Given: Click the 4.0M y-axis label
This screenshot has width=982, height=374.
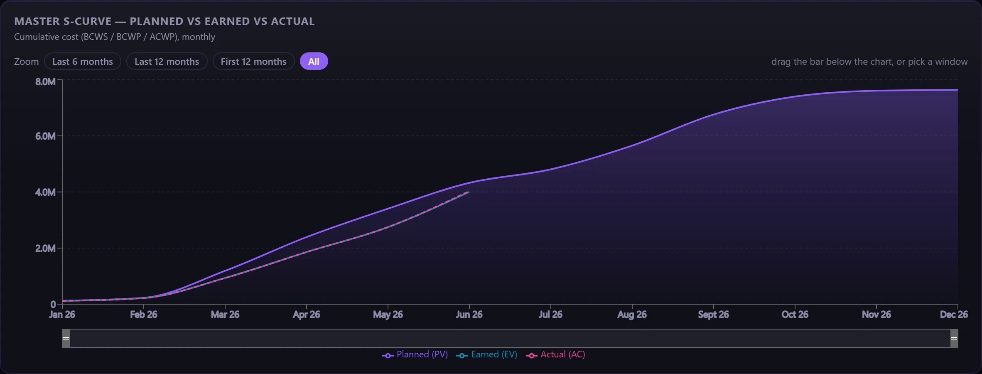Looking at the screenshot, I should [x=45, y=192].
